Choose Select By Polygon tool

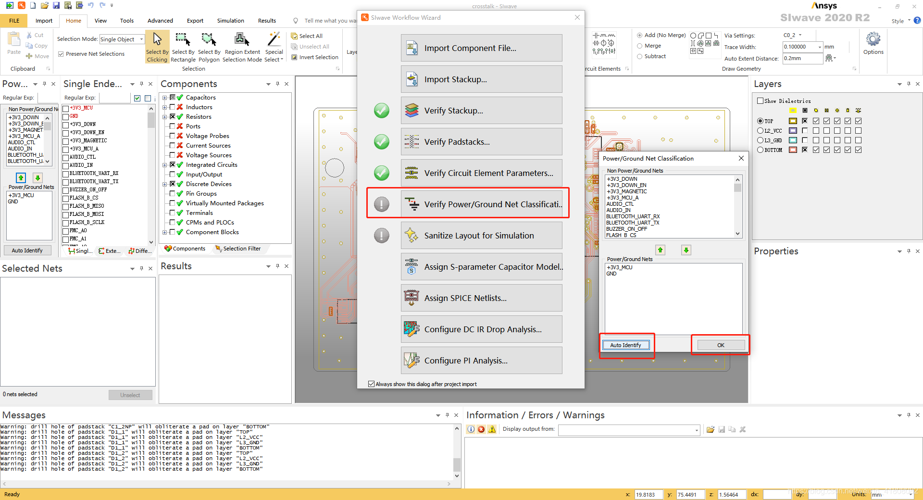209,47
